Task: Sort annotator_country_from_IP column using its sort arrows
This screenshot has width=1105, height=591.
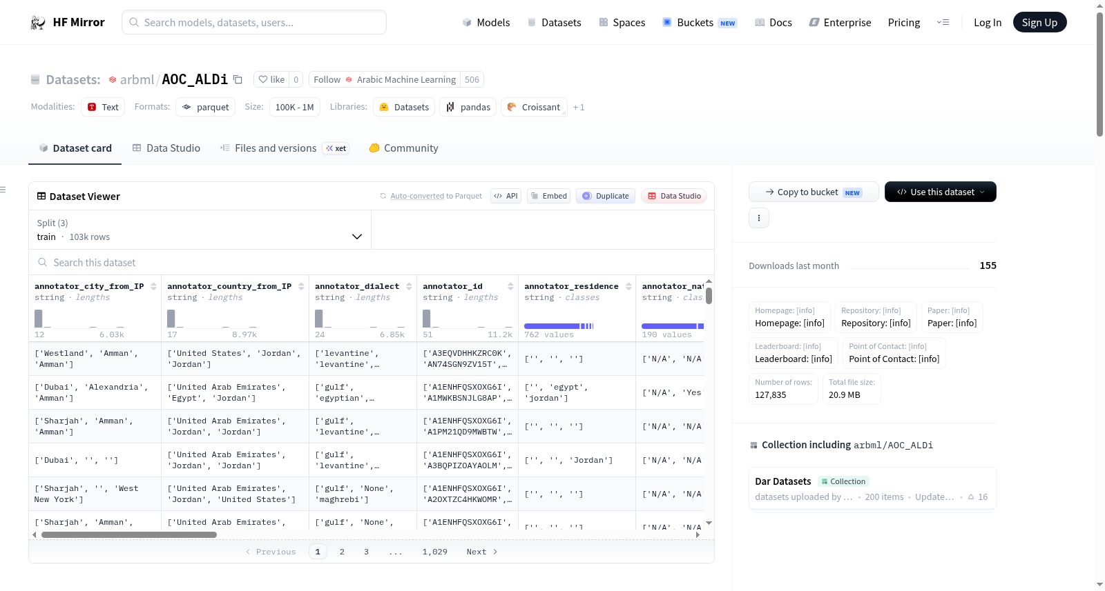Action: tap(301, 286)
